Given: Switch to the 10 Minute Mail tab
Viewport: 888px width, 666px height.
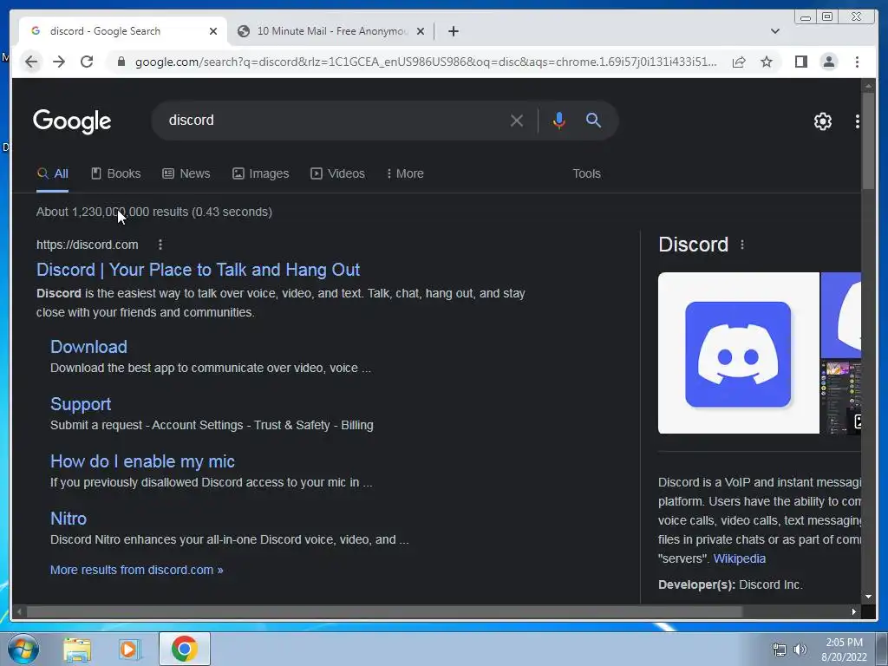Looking at the screenshot, I should coord(331,31).
